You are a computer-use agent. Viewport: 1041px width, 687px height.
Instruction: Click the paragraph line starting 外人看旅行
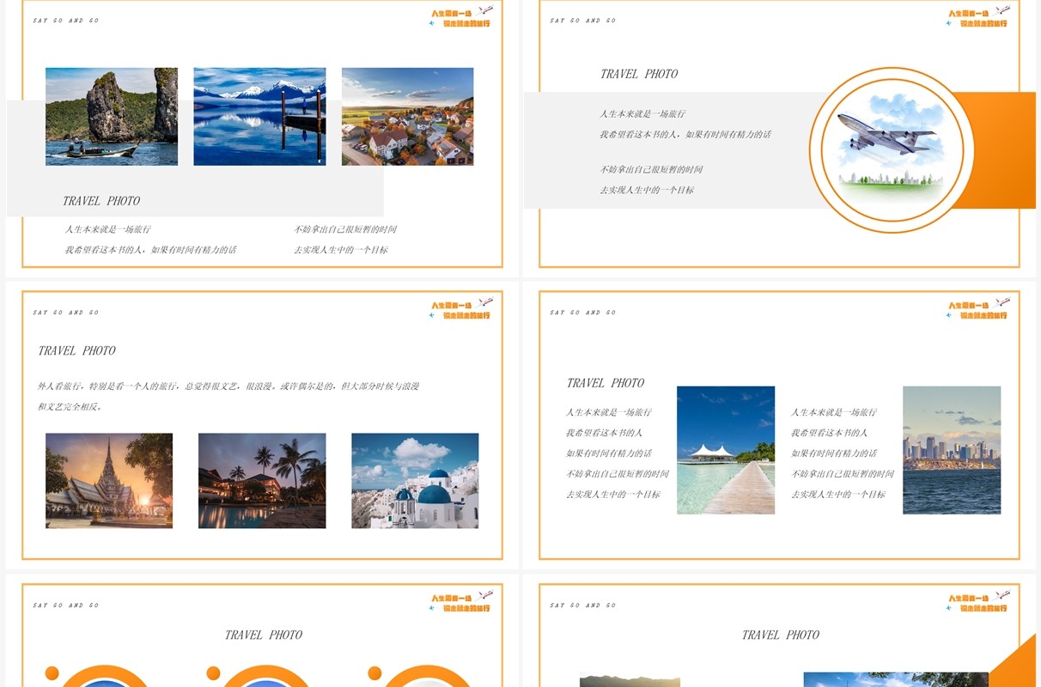pos(228,386)
